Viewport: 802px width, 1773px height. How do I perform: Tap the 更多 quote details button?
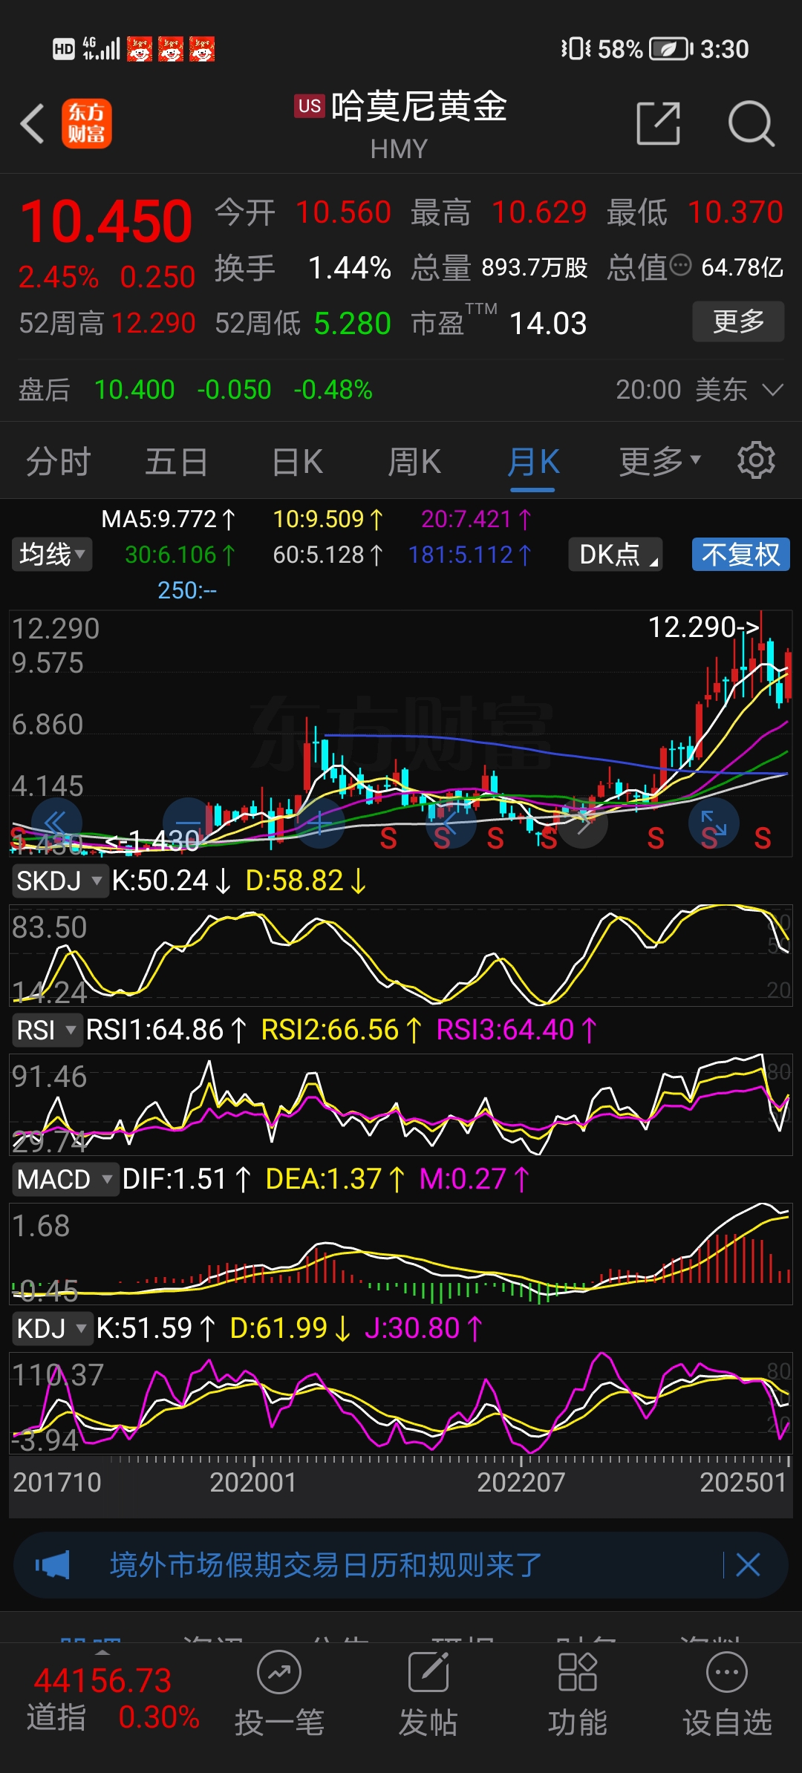(x=739, y=321)
